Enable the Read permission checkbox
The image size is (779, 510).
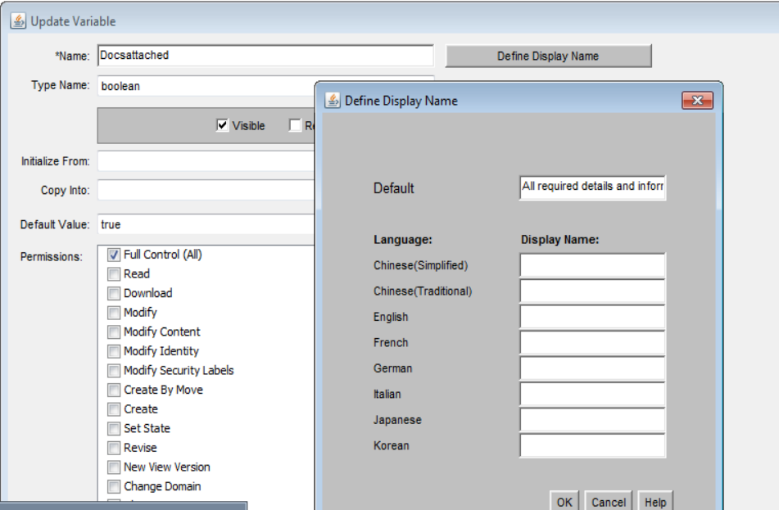tap(114, 274)
